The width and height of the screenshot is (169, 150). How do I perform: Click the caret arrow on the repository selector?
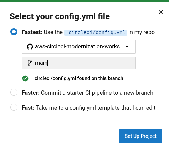[127, 47]
